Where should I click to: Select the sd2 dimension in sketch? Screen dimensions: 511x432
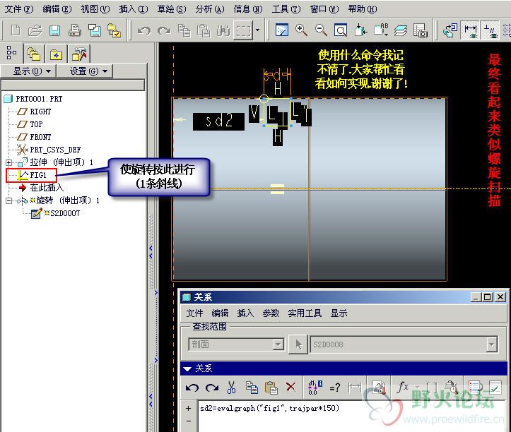218,121
